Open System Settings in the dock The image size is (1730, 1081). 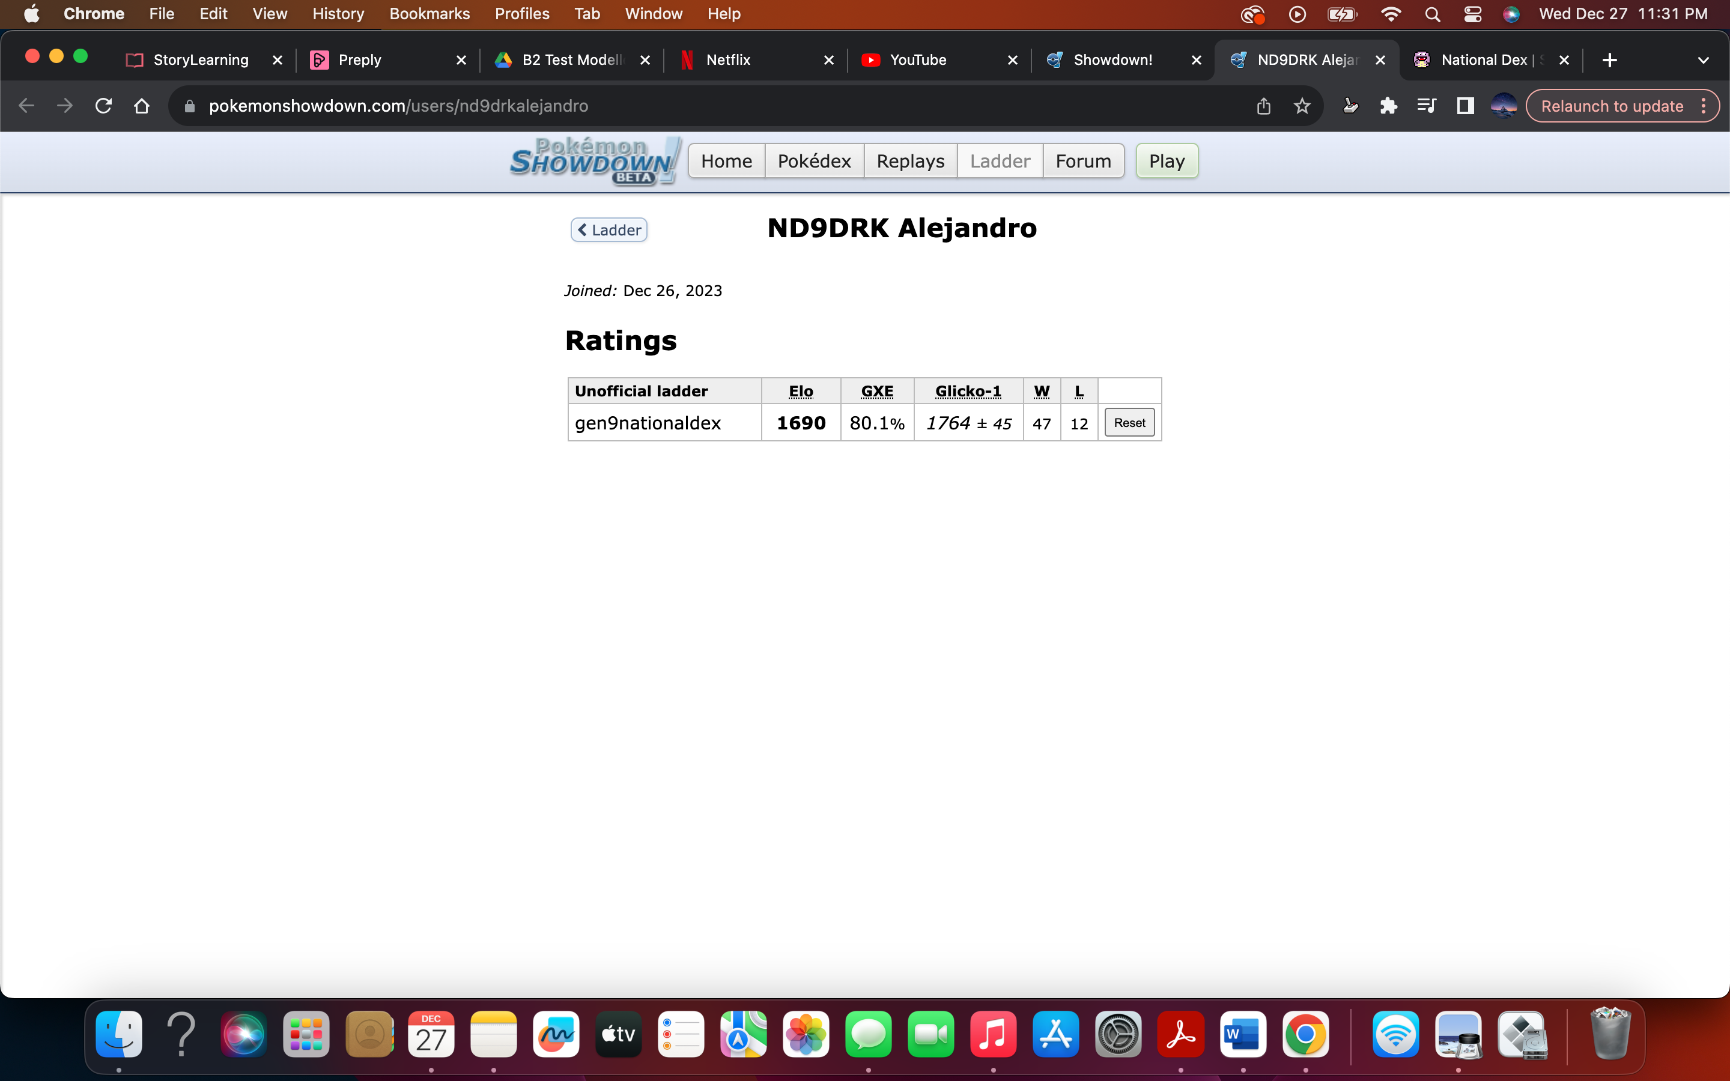click(1118, 1034)
